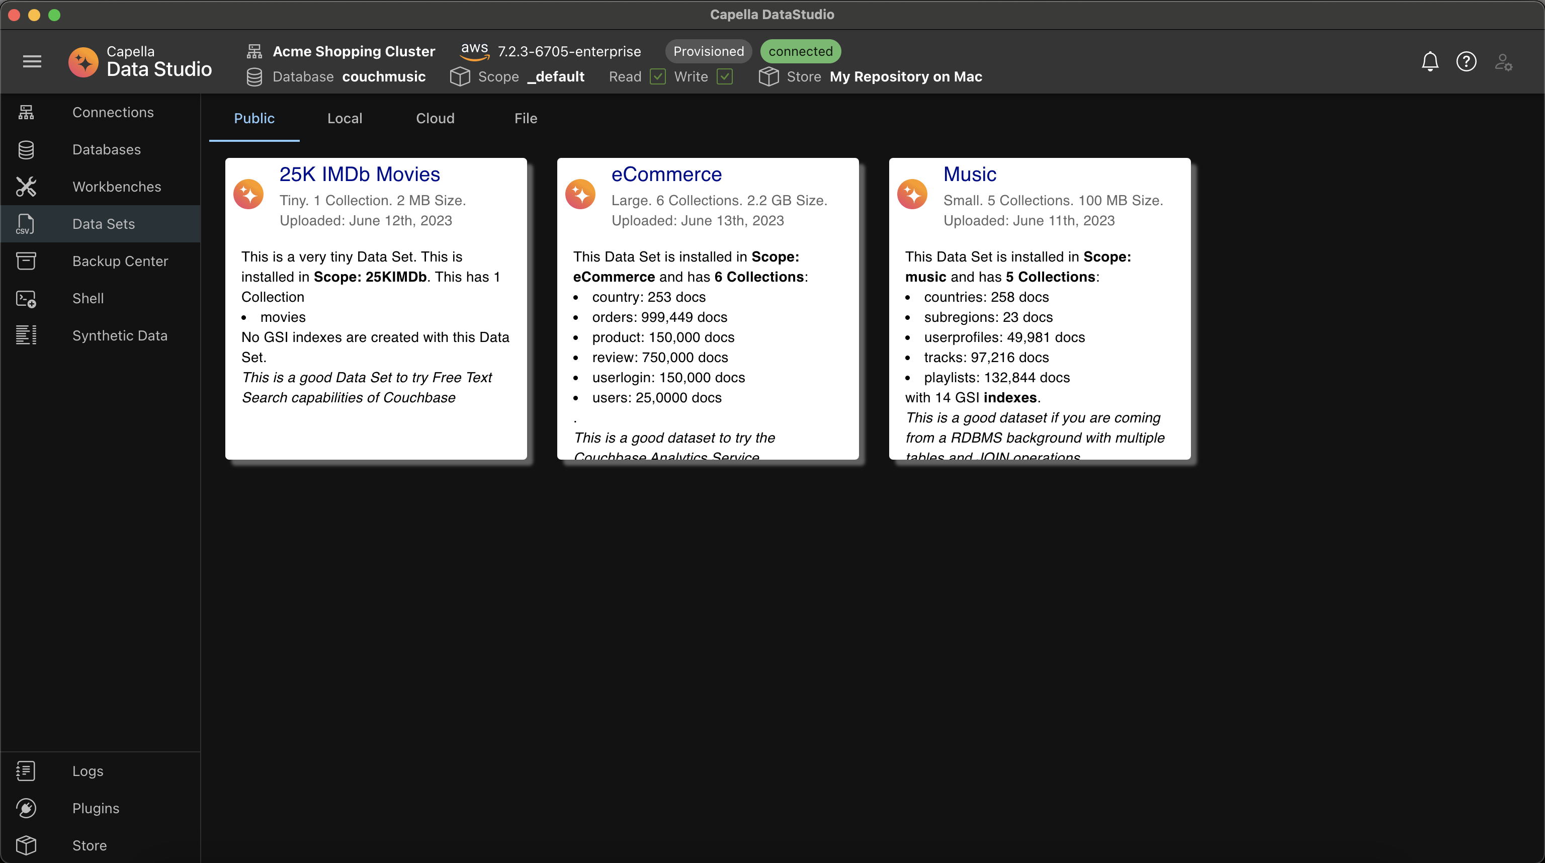Click the Provisioned status badge
Viewport: 1545px width, 863px height.
pos(708,51)
